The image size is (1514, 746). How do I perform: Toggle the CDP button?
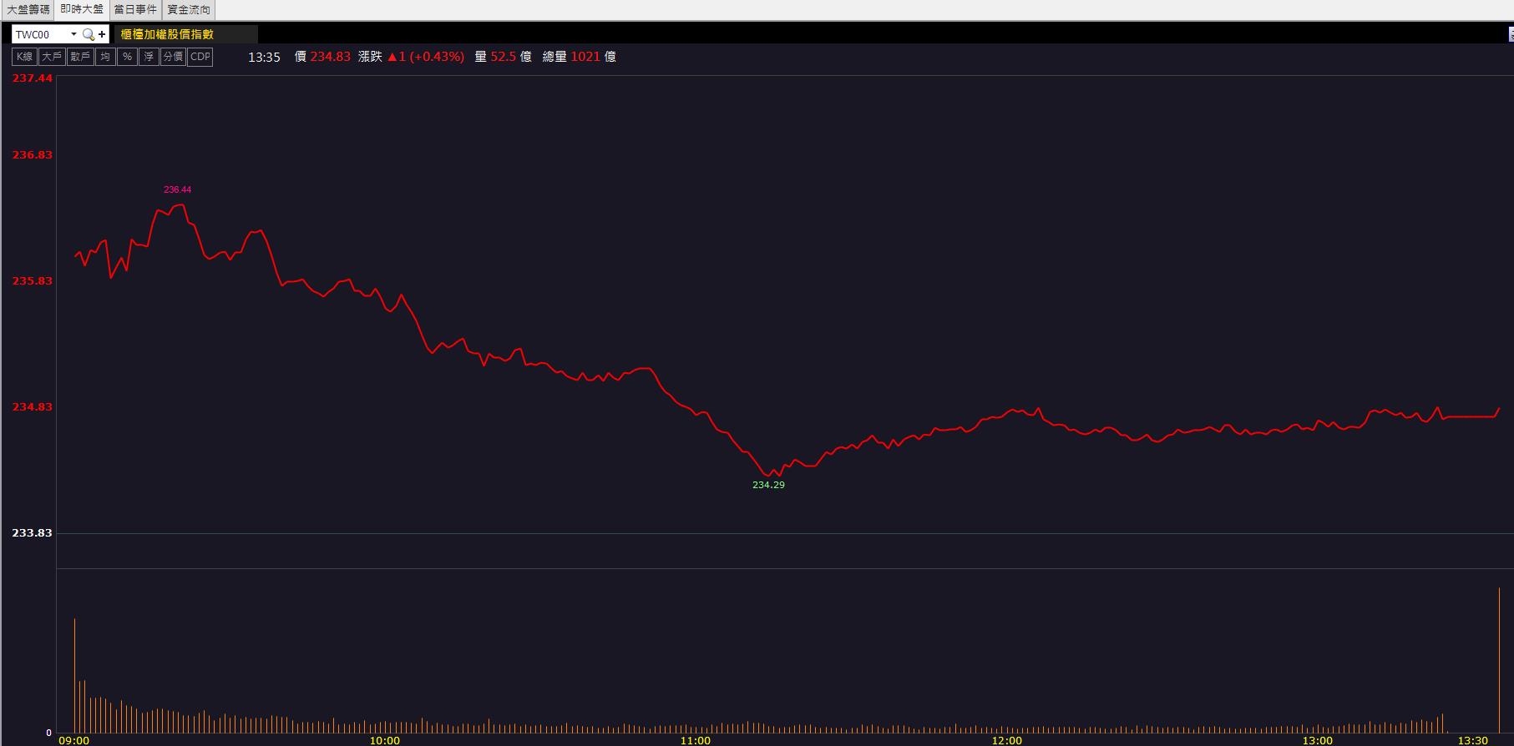point(200,57)
